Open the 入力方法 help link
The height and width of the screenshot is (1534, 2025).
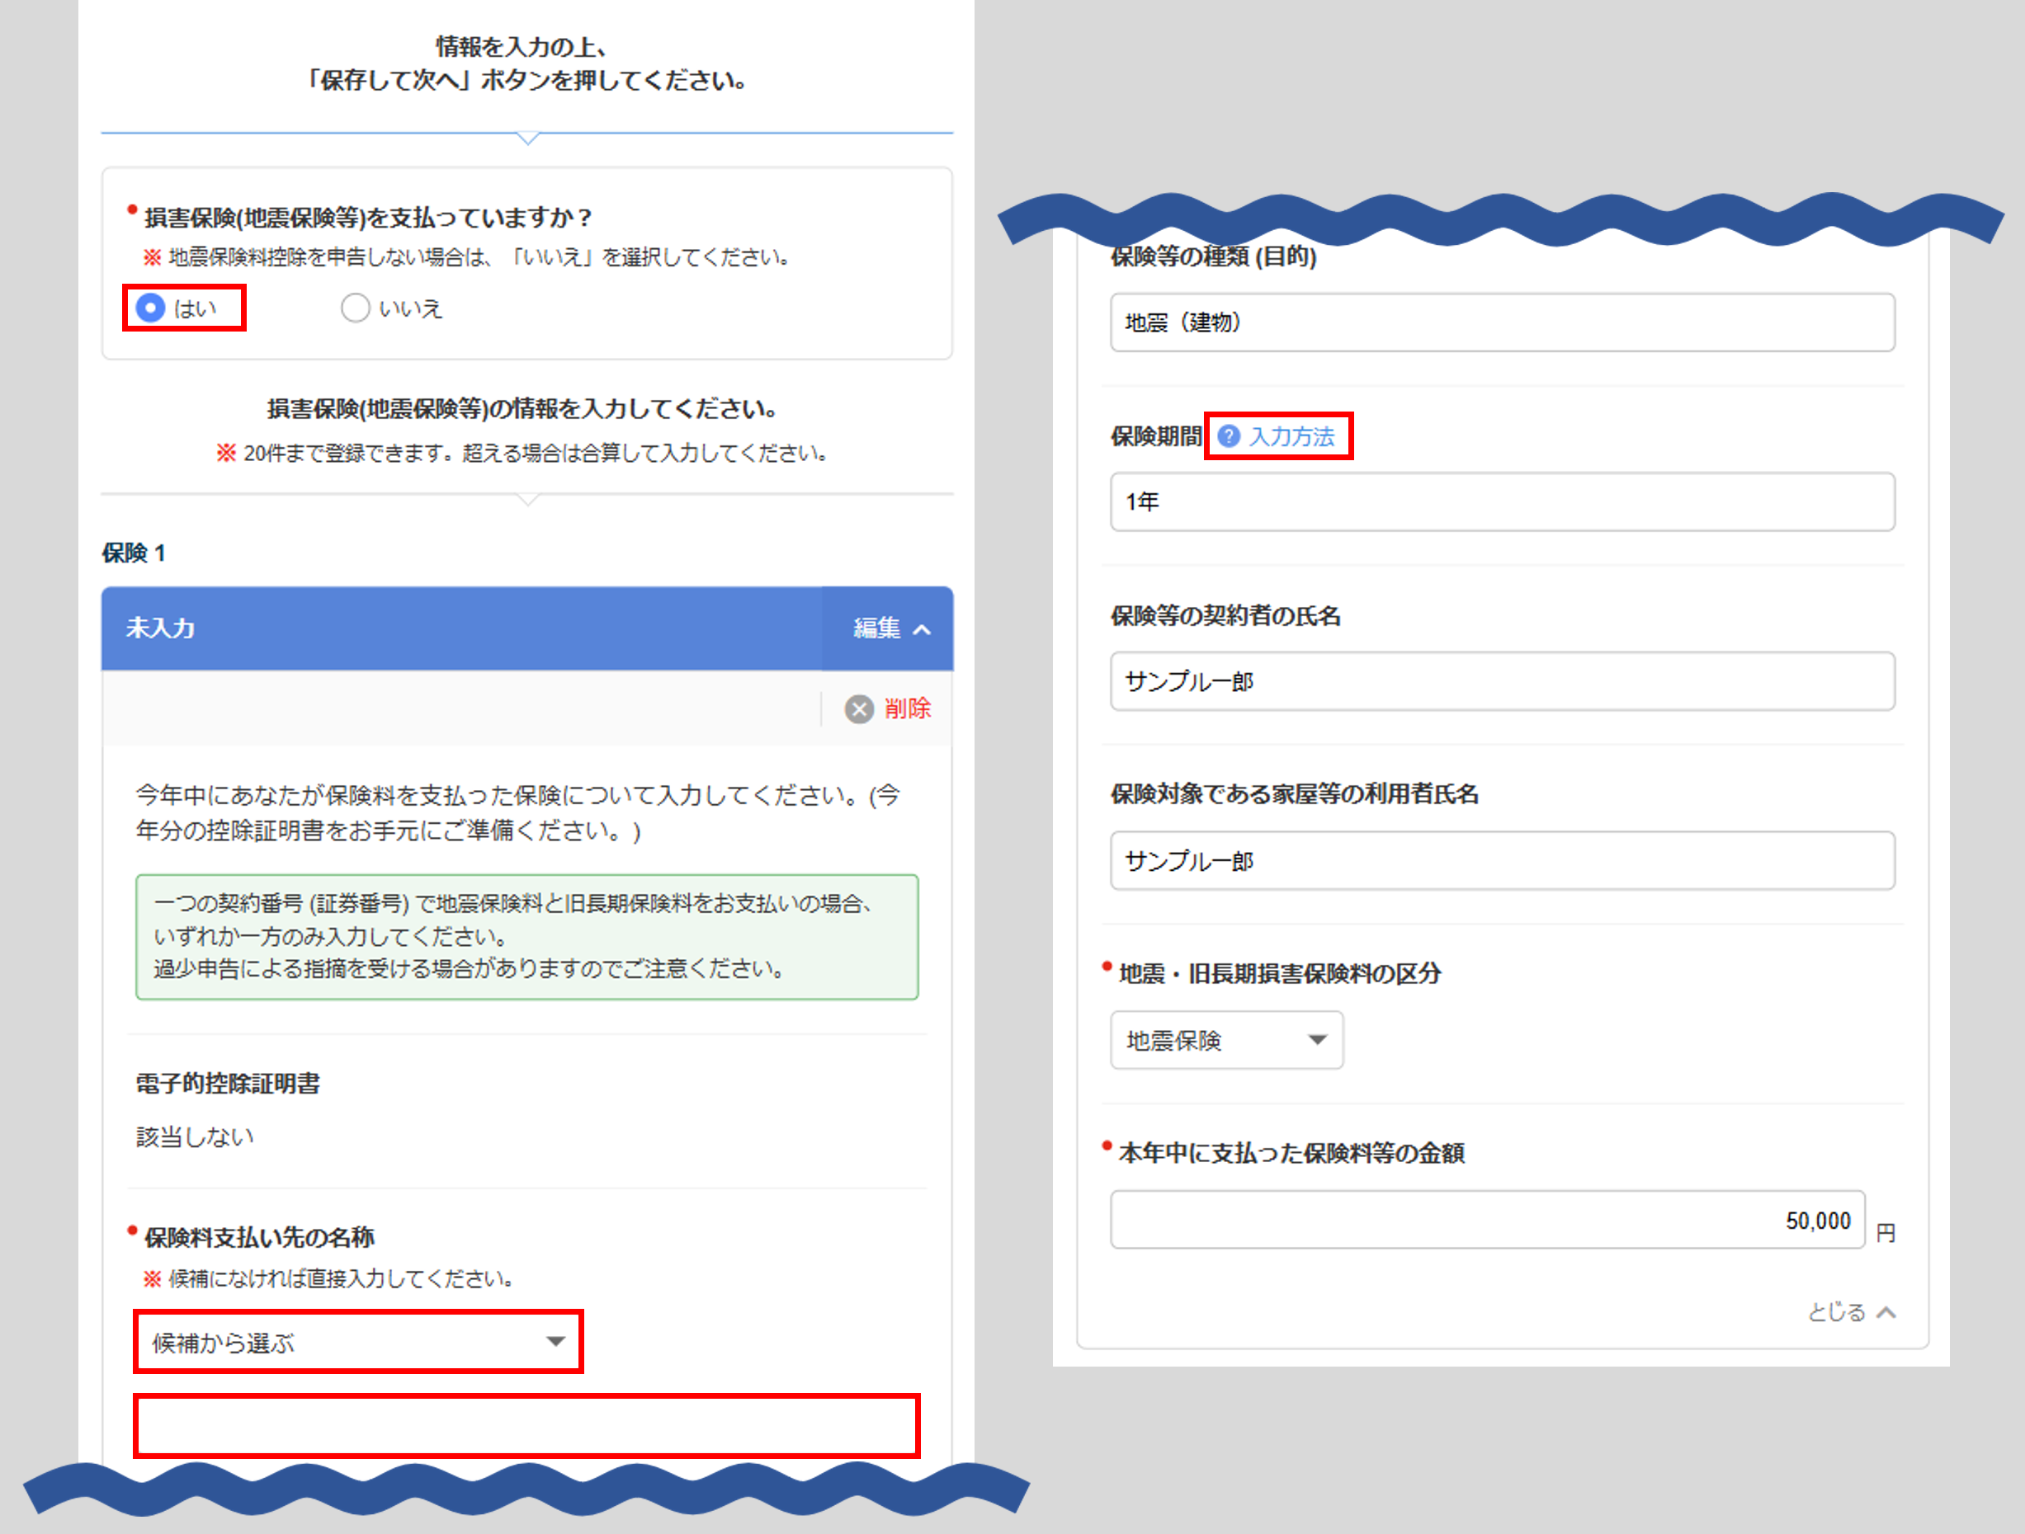(x=1291, y=436)
